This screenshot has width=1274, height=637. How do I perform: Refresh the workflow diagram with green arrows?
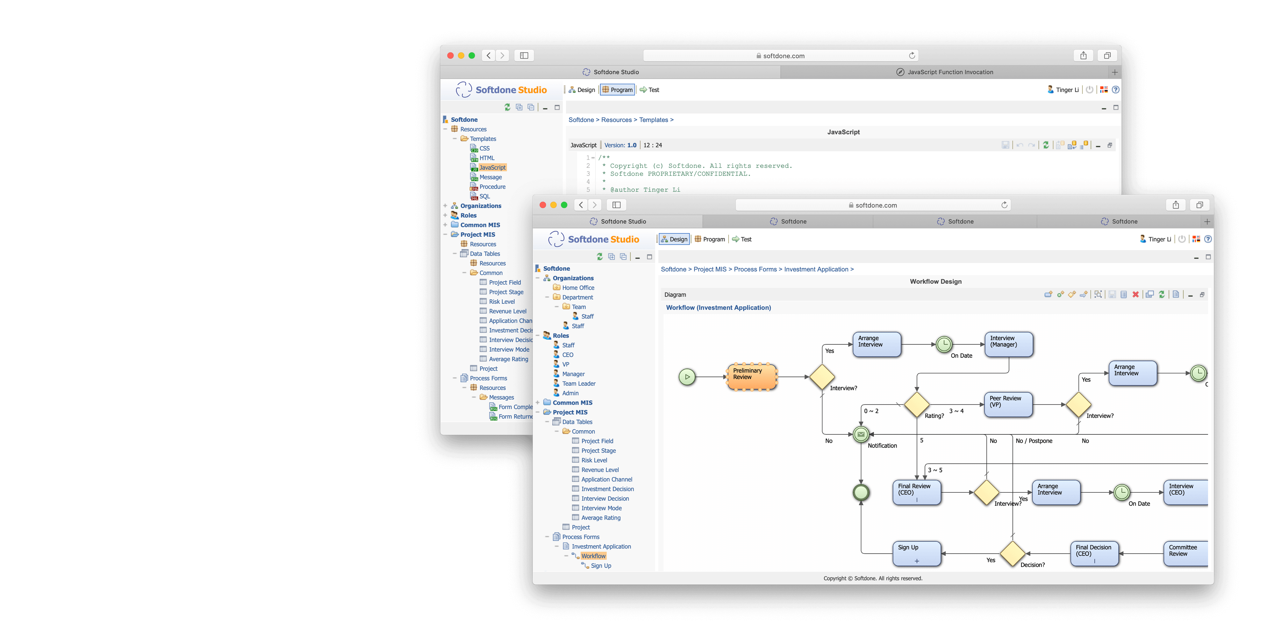[x=1162, y=295]
